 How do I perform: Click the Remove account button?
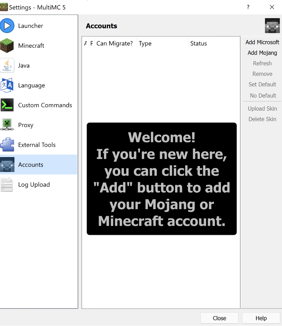point(262,74)
